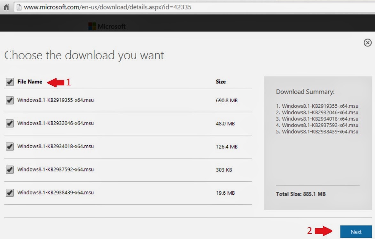Click the browser home icon

6,7
